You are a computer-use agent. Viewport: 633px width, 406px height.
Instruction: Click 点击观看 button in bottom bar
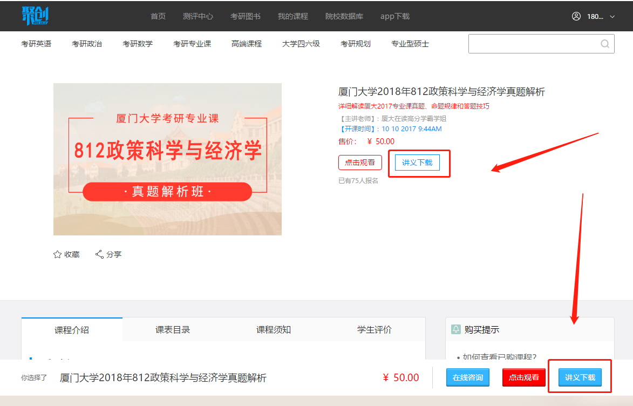523,377
